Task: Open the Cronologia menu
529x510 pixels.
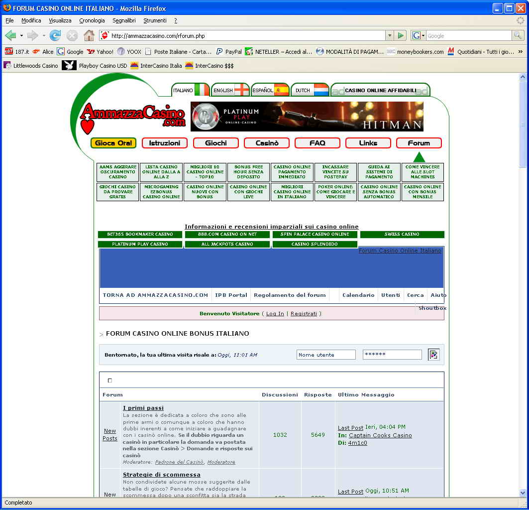Action: [x=92, y=20]
